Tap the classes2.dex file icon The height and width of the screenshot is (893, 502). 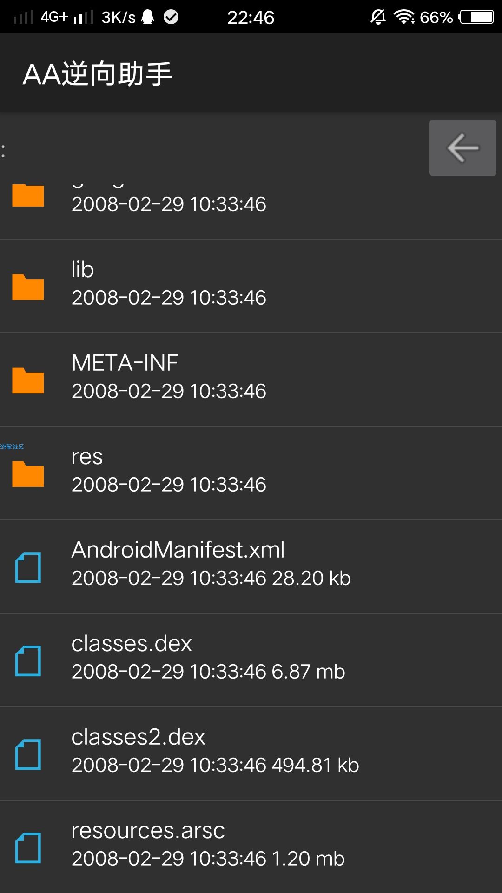pos(28,754)
